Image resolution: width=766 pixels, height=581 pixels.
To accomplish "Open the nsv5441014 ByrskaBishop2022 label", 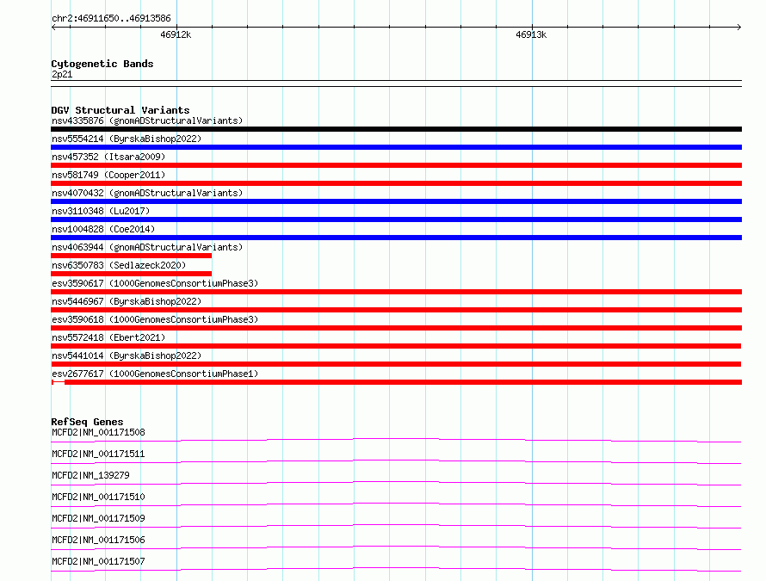I will point(127,355).
